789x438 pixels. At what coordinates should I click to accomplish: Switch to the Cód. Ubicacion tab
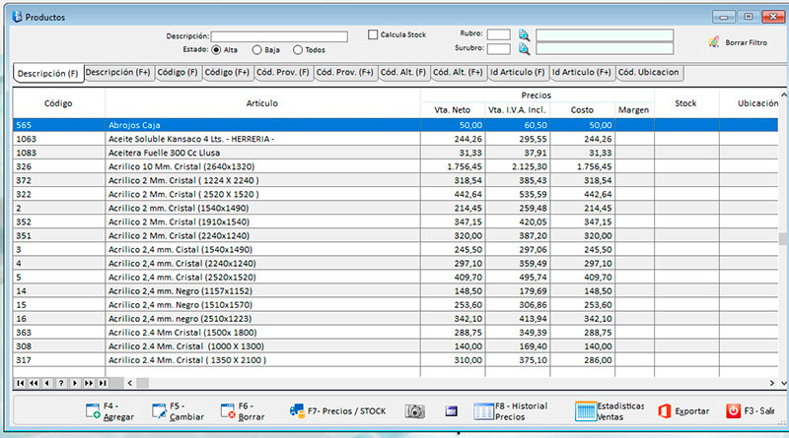coord(648,73)
